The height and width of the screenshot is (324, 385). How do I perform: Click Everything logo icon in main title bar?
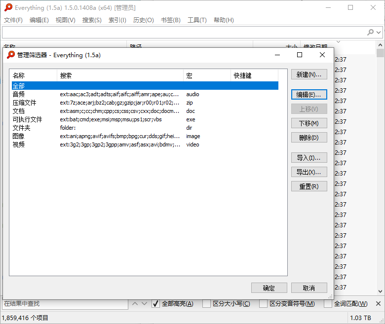coord(8,7)
